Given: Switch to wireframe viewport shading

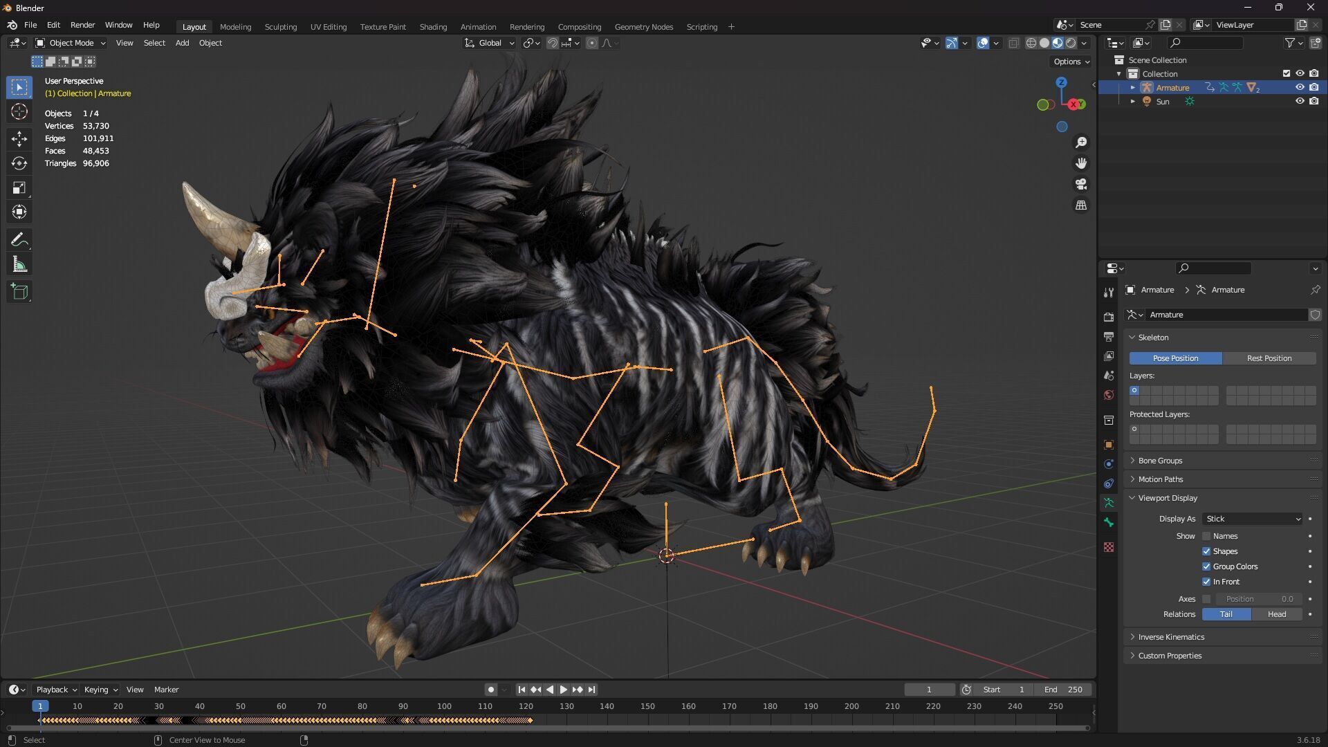Looking at the screenshot, I should tap(1031, 43).
